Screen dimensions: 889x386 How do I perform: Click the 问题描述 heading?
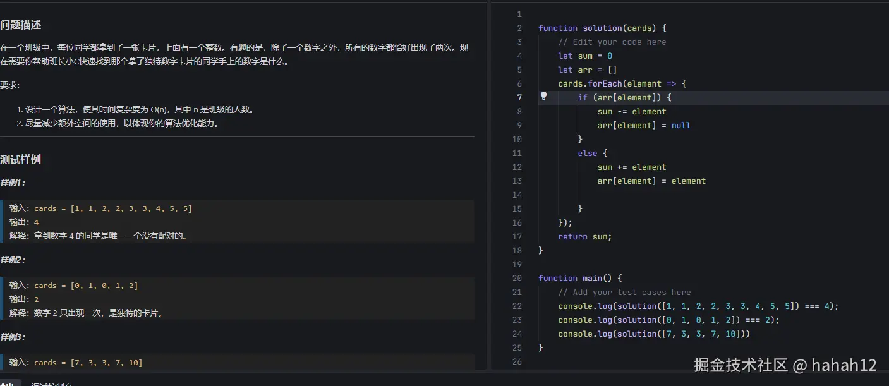coord(21,25)
